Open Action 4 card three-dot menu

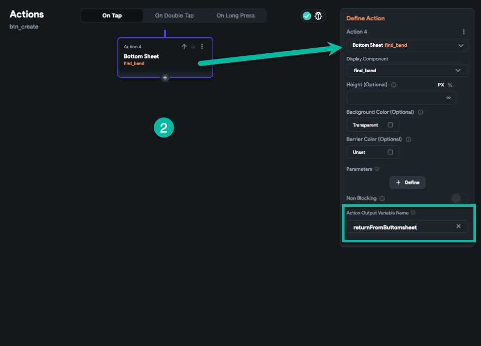click(202, 46)
